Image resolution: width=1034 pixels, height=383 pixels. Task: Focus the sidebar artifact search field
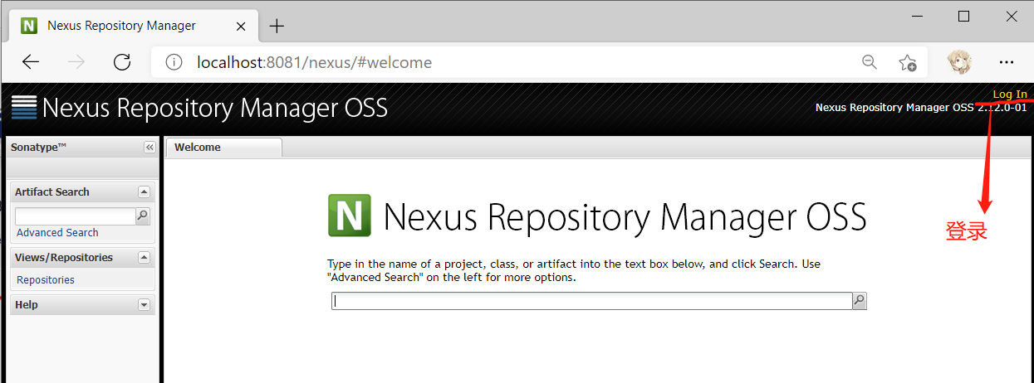(x=75, y=216)
